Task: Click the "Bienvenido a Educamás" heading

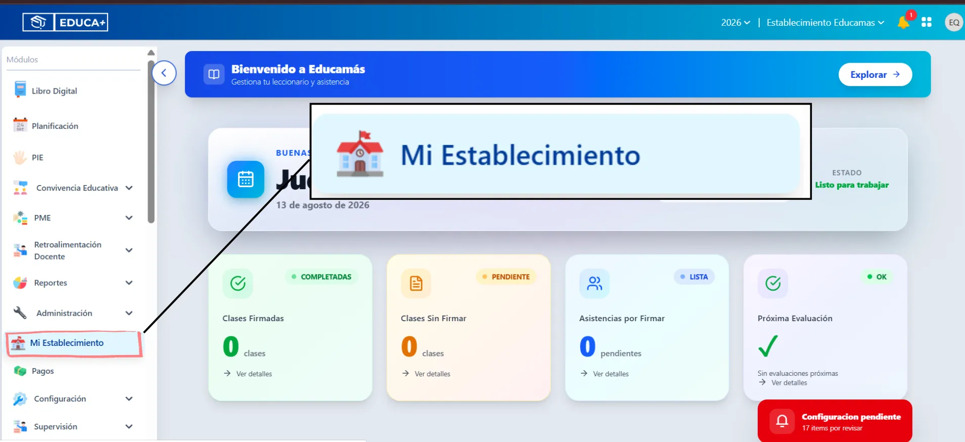Action: [x=298, y=69]
